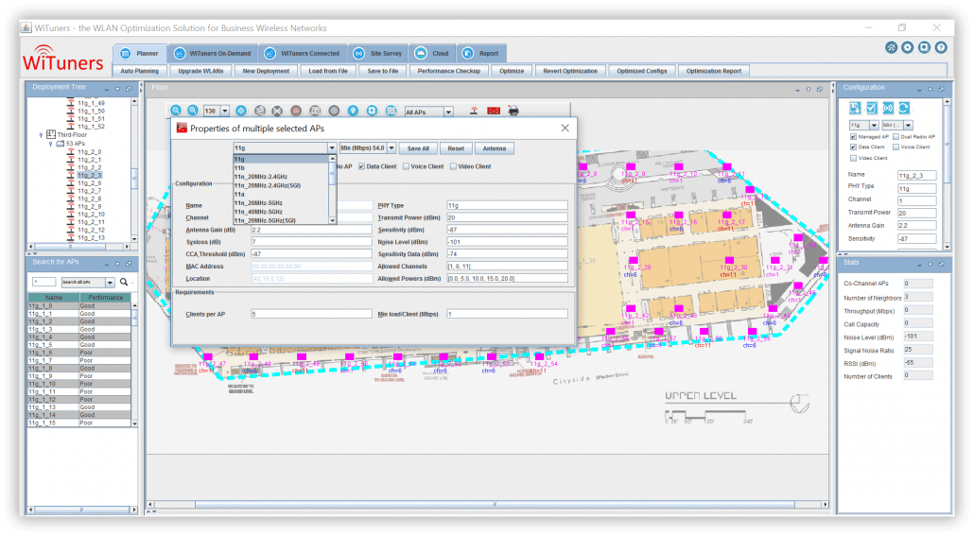
Task: Click the zoom in magnifier icon
Action: pos(177,111)
